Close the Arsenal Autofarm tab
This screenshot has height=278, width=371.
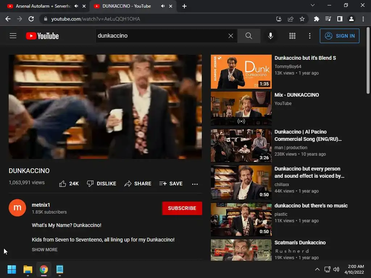[84, 7]
